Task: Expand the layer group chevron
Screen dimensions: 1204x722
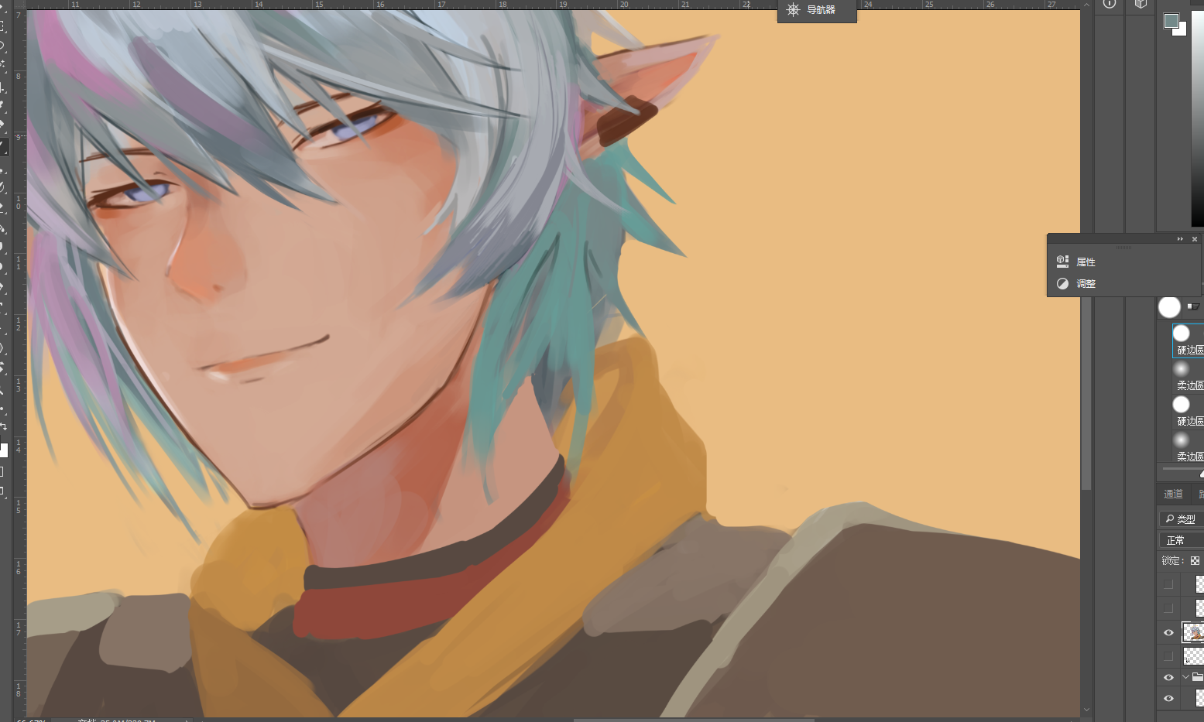Action: click(1185, 677)
